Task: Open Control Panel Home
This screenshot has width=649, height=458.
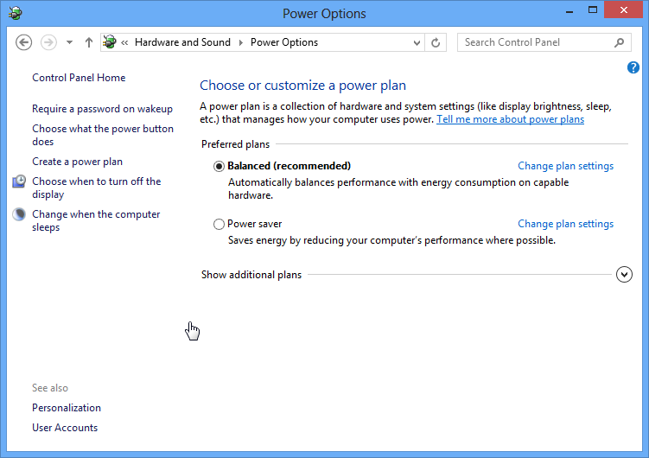Action: coord(79,78)
